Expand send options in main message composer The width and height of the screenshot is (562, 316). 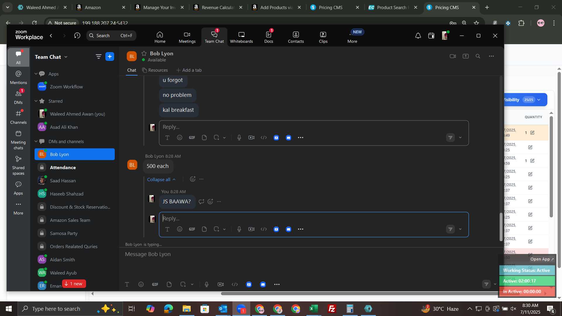point(495,284)
